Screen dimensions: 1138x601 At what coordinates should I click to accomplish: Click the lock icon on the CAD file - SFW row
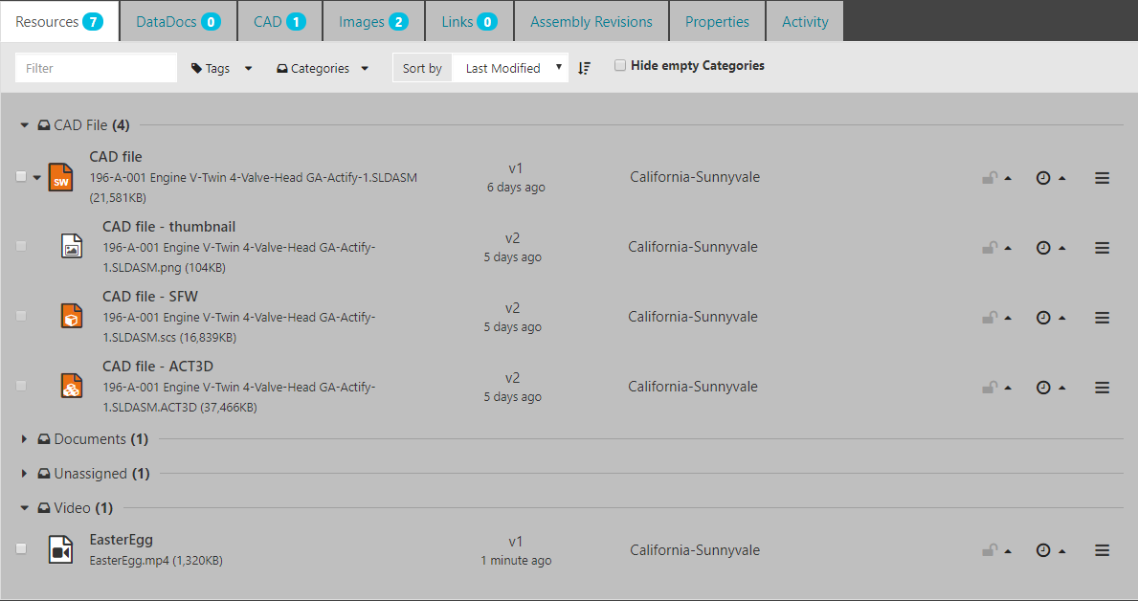coord(990,317)
